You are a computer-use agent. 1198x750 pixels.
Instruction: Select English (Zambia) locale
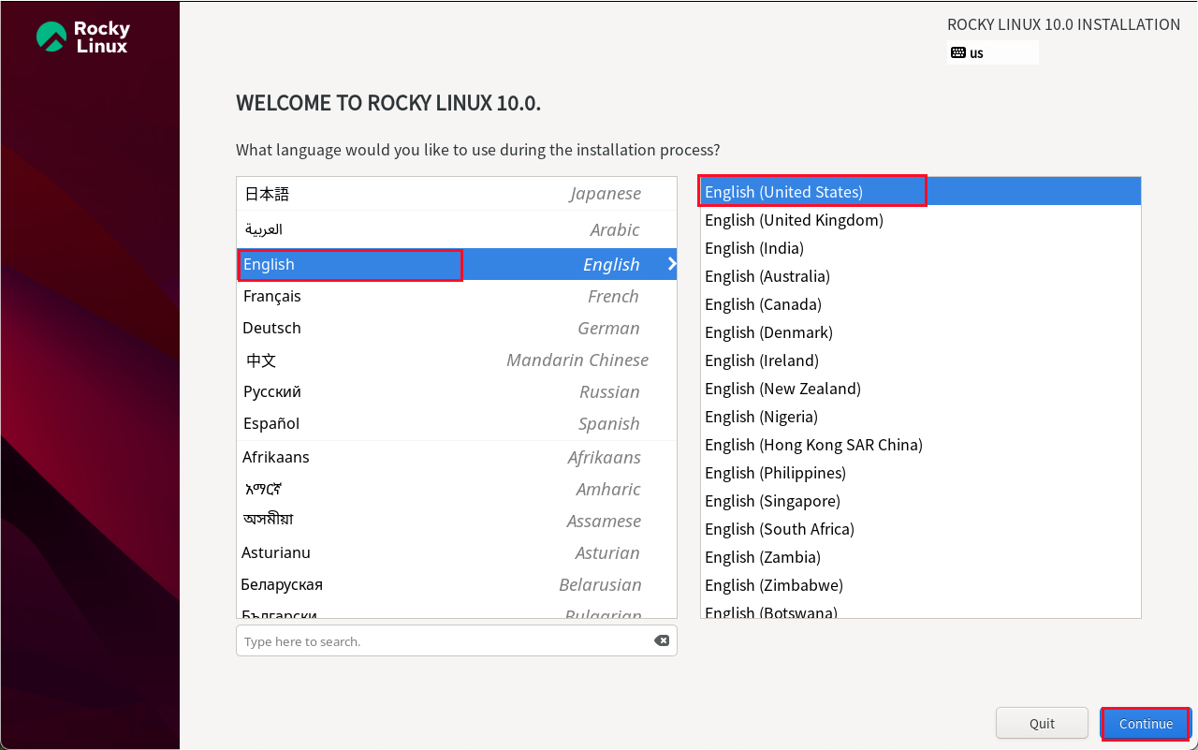[x=920, y=557]
